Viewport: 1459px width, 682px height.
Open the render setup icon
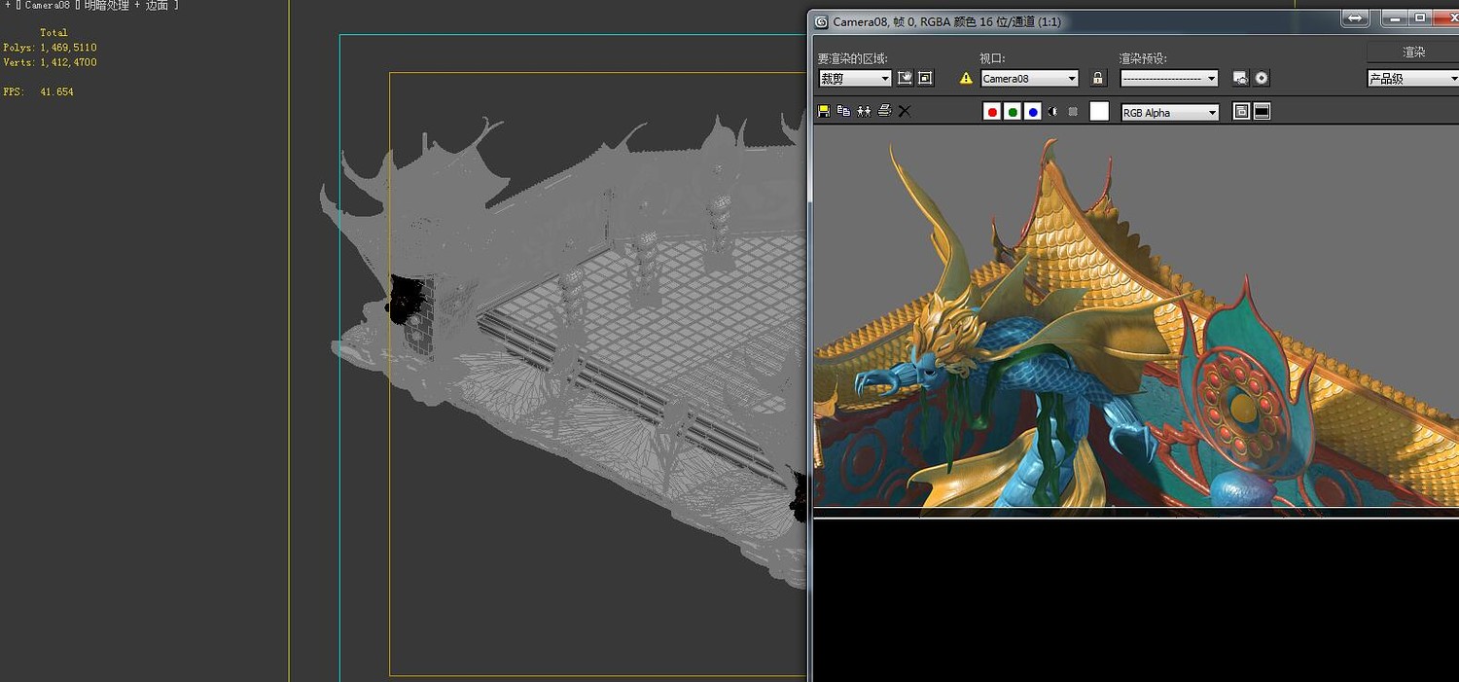pos(1240,78)
